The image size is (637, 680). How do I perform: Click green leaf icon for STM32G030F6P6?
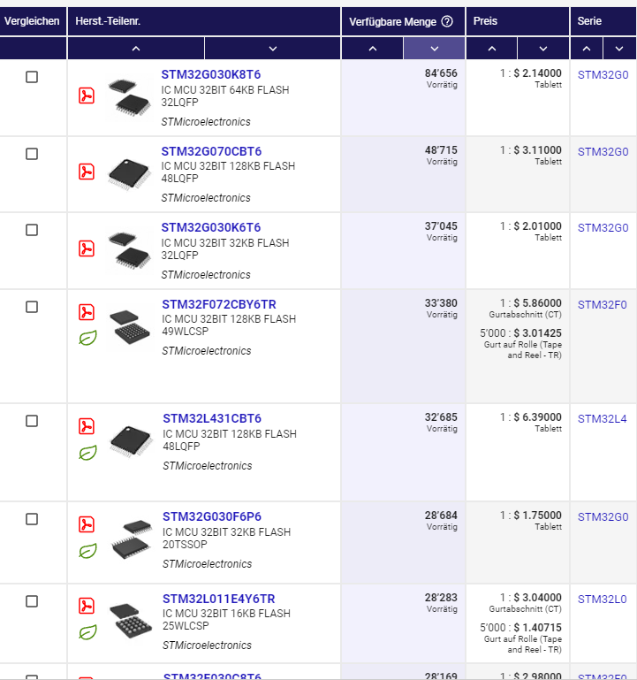(x=87, y=551)
